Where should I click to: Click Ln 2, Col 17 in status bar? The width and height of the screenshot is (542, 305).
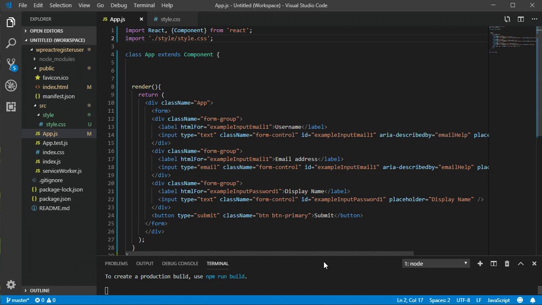coord(410,300)
